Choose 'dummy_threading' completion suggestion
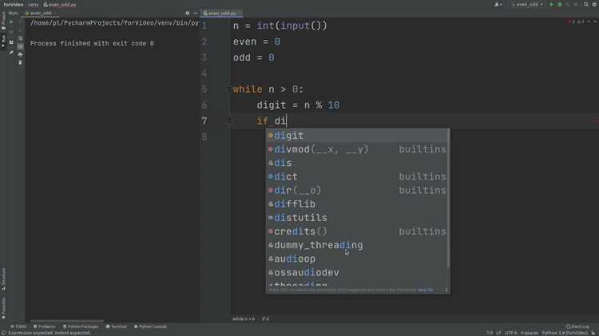This screenshot has width=599, height=336. click(358, 246)
